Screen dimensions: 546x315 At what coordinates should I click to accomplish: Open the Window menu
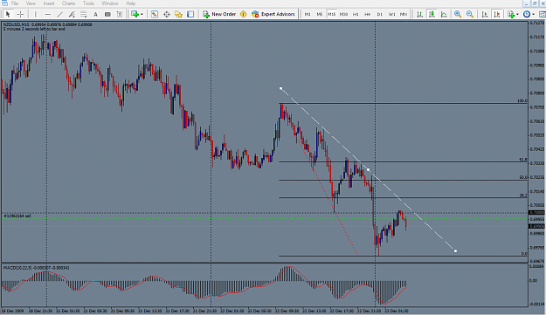[x=110, y=3]
